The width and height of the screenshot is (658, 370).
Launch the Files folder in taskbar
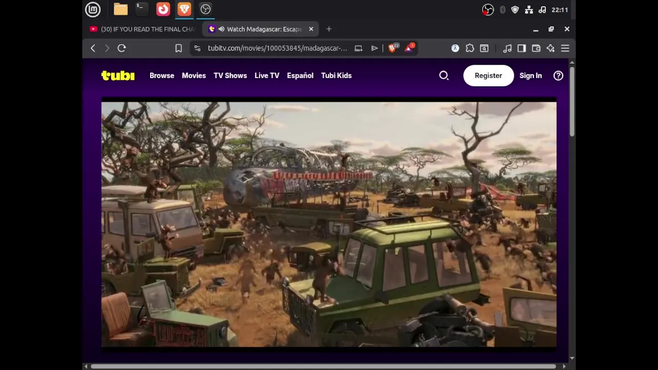(x=121, y=9)
